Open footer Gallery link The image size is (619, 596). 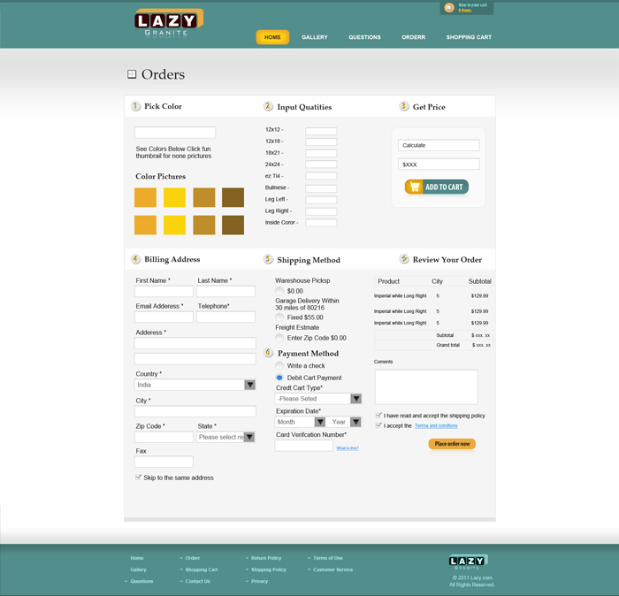click(x=138, y=569)
